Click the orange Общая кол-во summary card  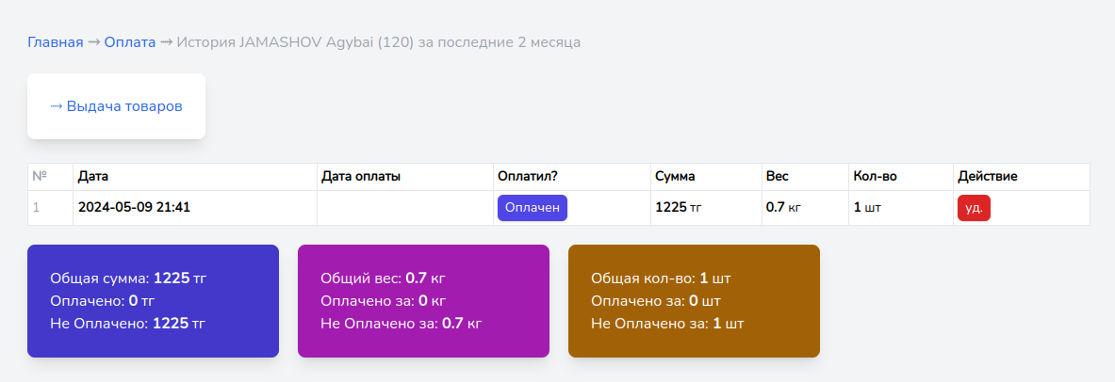[x=694, y=301]
